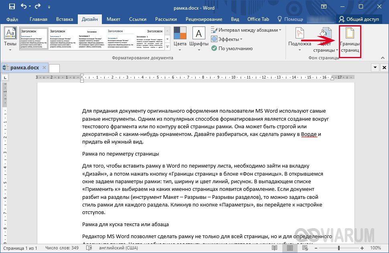Viewport: 389px width, 253px height.
Task: Click the first-line indent marker on ruler
Action: click(x=82, y=75)
